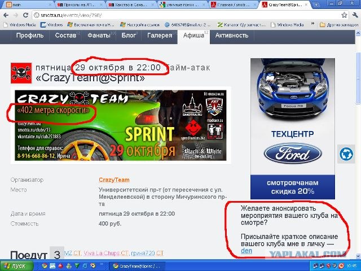Open the Chrome wrench settings menu
The height and width of the screenshot is (271, 361).
pyautogui.click(x=355, y=15)
